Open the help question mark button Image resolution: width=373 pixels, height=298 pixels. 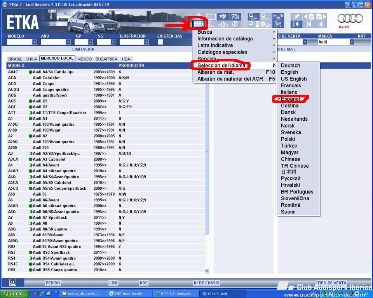(x=348, y=5)
